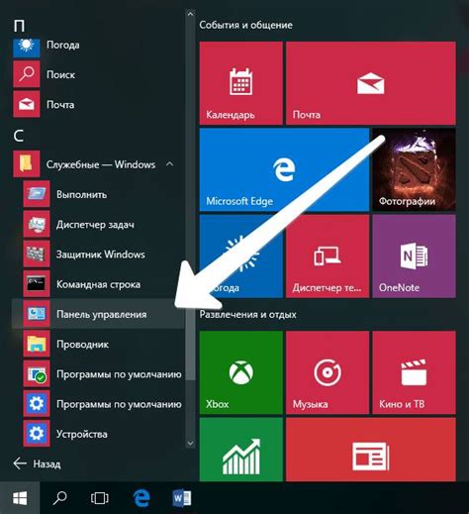
Task: Open the OneNote tile
Action: click(414, 257)
